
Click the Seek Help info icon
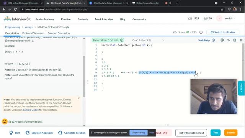pyautogui.click(x=213, y=40)
